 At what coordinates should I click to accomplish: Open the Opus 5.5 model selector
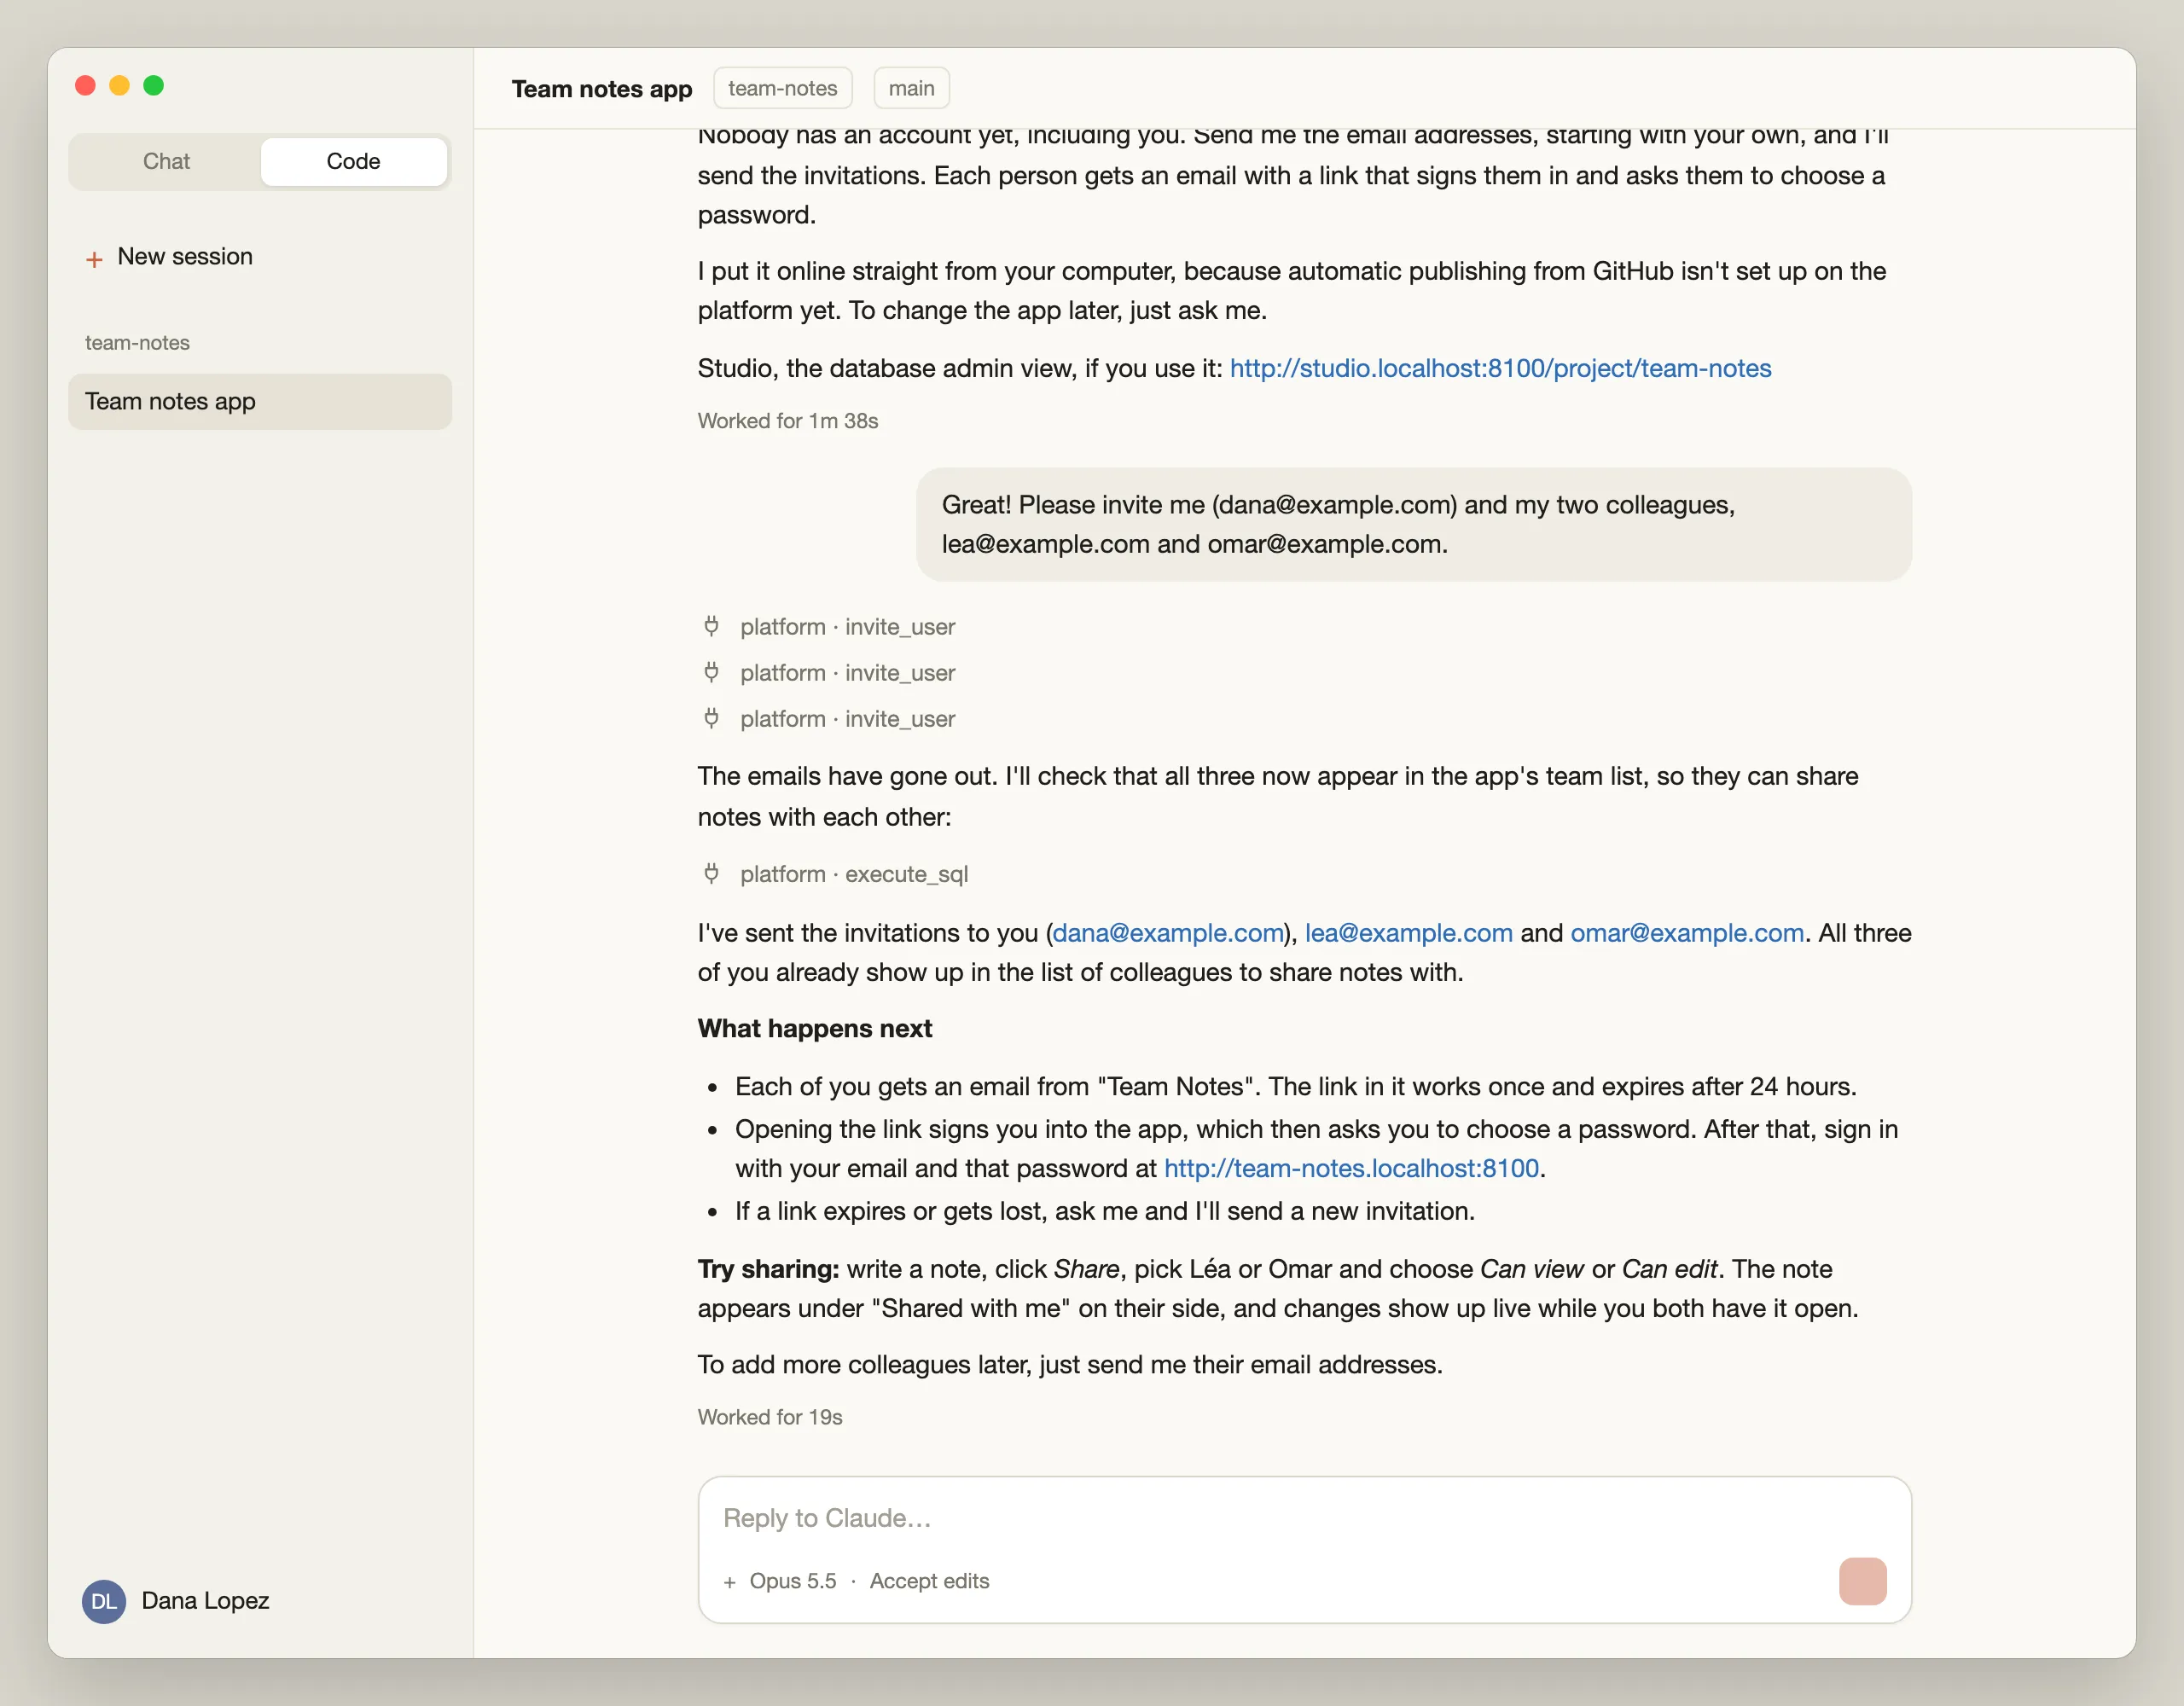tap(792, 1581)
